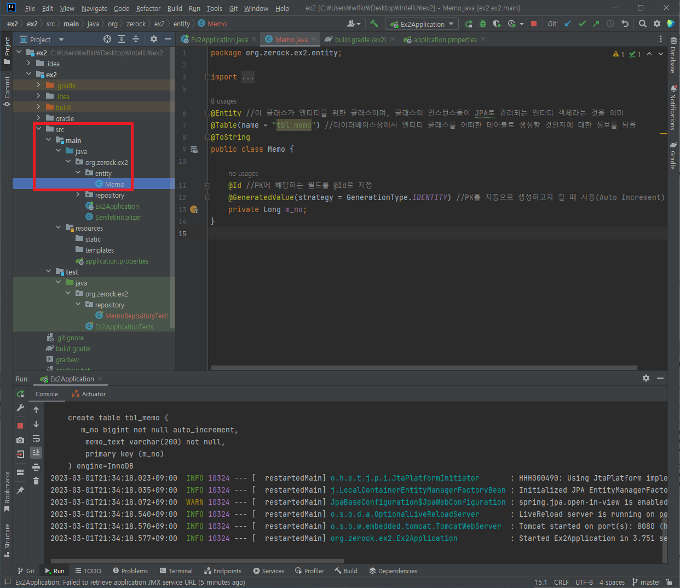
Task: Open Project panel options gear
Action: click(x=154, y=39)
